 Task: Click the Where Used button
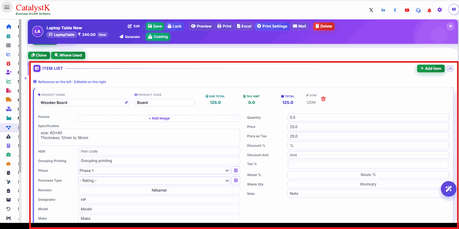coord(68,55)
